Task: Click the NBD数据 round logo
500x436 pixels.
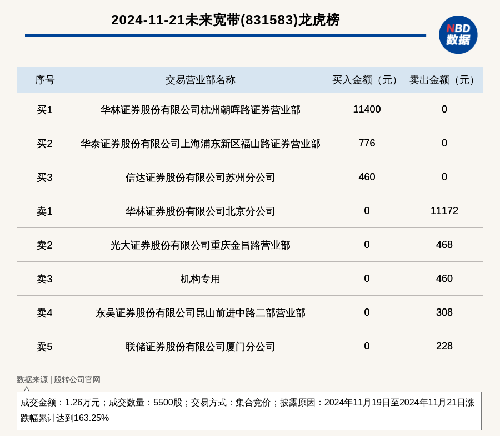Action: pyautogui.click(x=458, y=35)
